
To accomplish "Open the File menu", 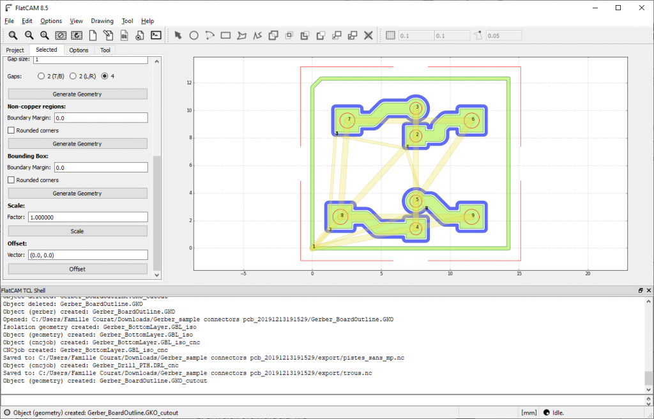I will [x=9, y=21].
